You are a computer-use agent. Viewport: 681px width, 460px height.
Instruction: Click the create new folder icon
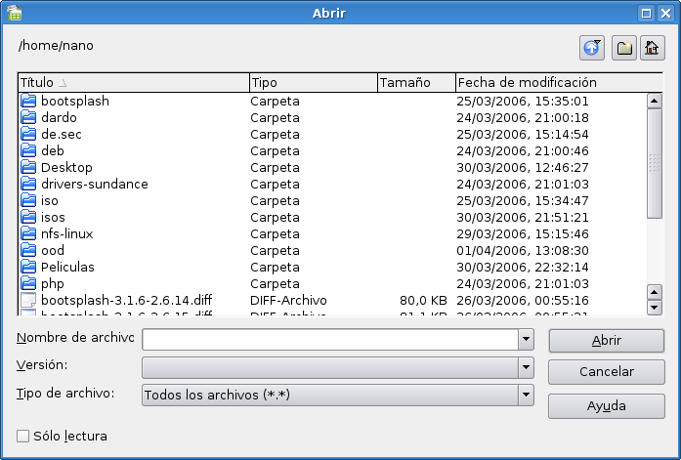(623, 47)
